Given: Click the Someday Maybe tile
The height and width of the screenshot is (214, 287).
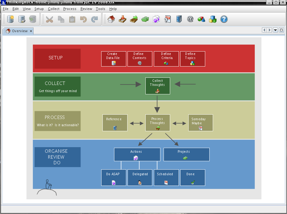Looking at the screenshot, I should [201, 123].
